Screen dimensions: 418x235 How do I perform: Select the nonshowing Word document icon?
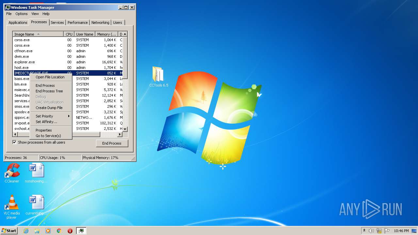point(36,173)
